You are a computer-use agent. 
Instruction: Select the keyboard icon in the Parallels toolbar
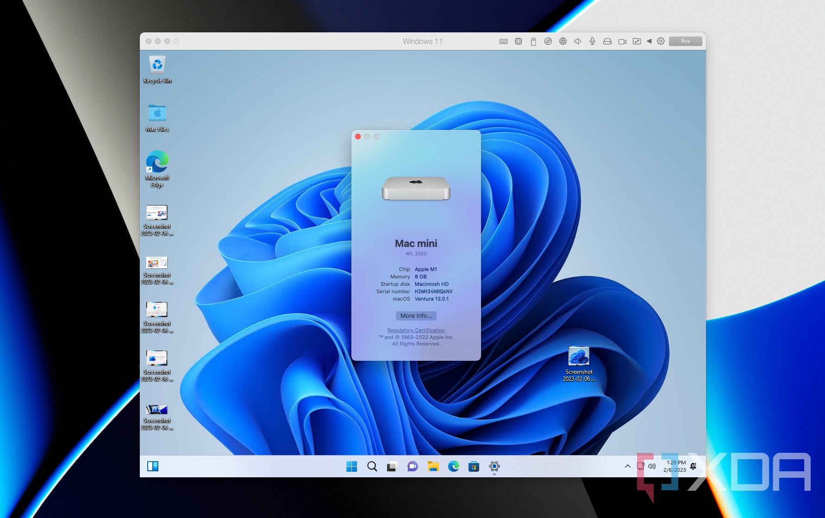(503, 41)
